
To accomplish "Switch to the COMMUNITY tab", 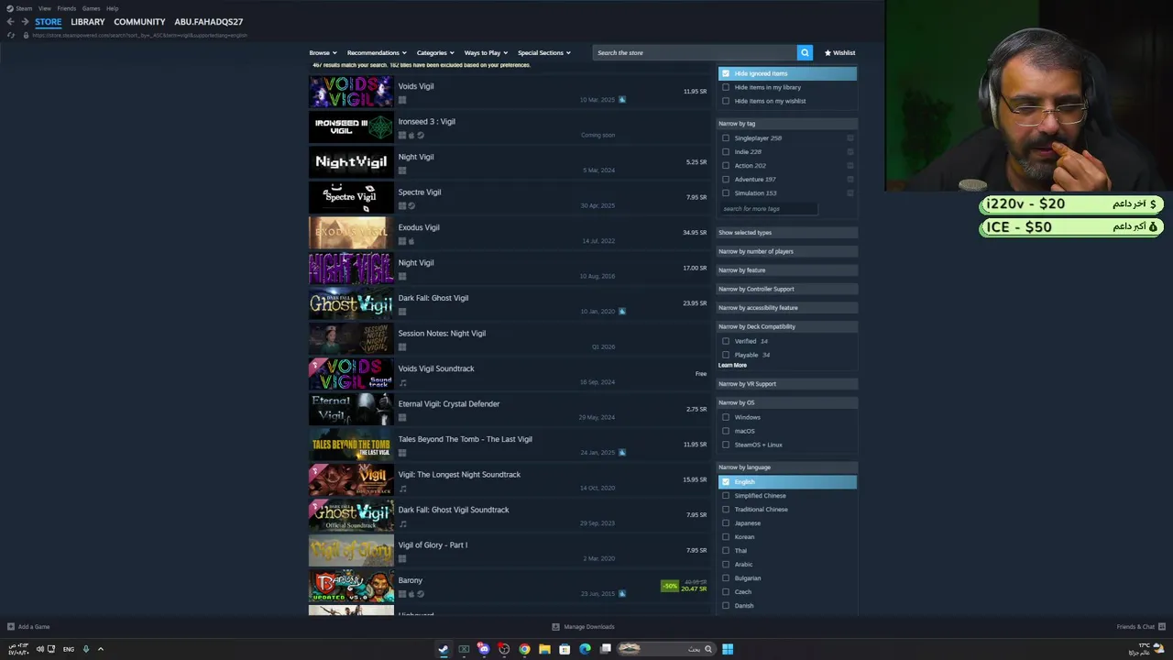I will click(139, 22).
